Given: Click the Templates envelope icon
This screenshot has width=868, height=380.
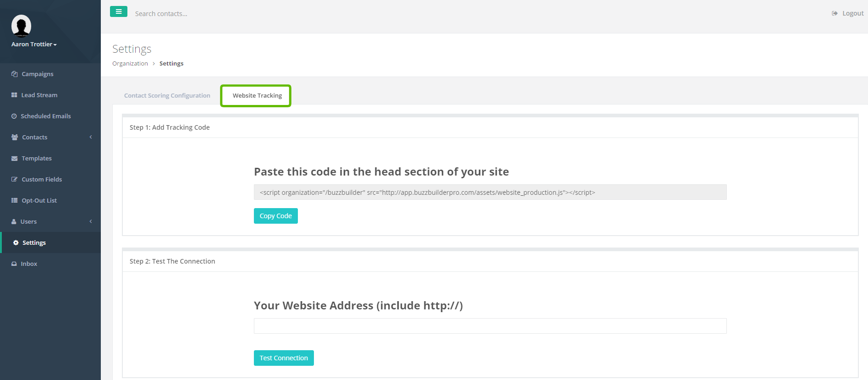Looking at the screenshot, I should [14, 158].
